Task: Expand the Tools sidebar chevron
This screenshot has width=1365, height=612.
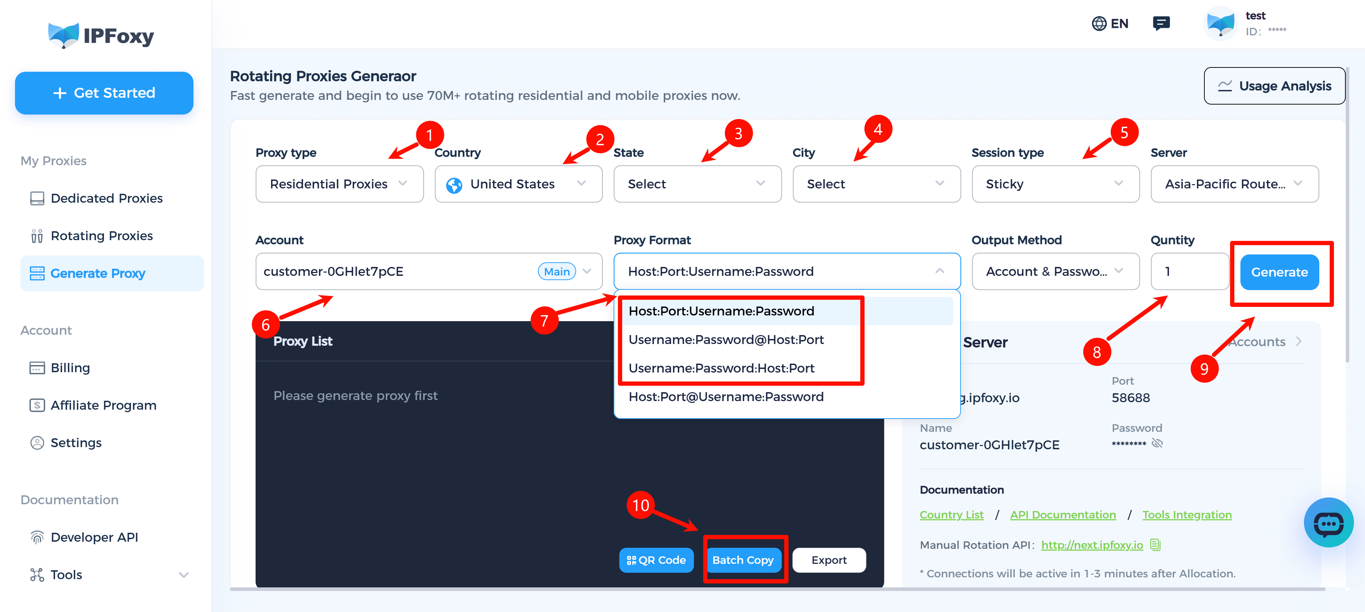Action: pos(184,575)
